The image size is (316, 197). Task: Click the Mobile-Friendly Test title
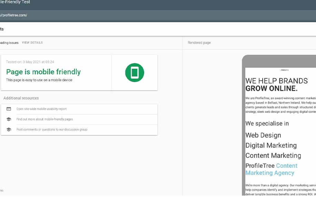(x=15, y=2)
